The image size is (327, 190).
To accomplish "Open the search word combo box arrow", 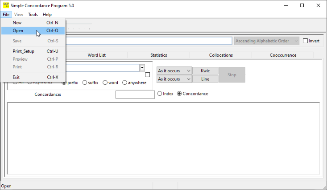I will click(142, 68).
